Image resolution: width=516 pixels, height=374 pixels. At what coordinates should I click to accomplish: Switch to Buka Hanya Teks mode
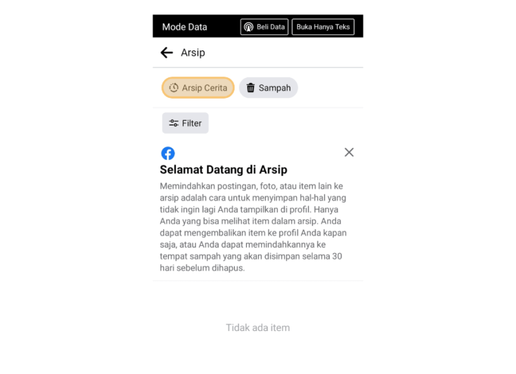pyautogui.click(x=323, y=27)
